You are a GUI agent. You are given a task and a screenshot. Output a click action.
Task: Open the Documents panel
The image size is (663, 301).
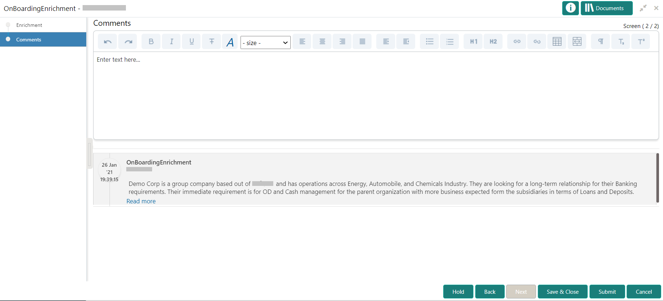pos(607,8)
